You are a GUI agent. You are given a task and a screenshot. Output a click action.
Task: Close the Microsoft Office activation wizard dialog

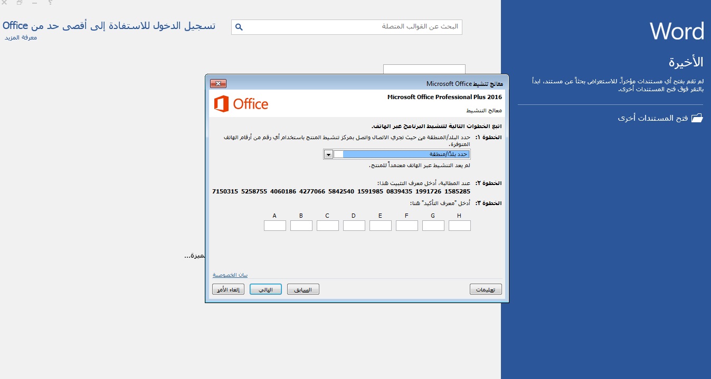218,83
